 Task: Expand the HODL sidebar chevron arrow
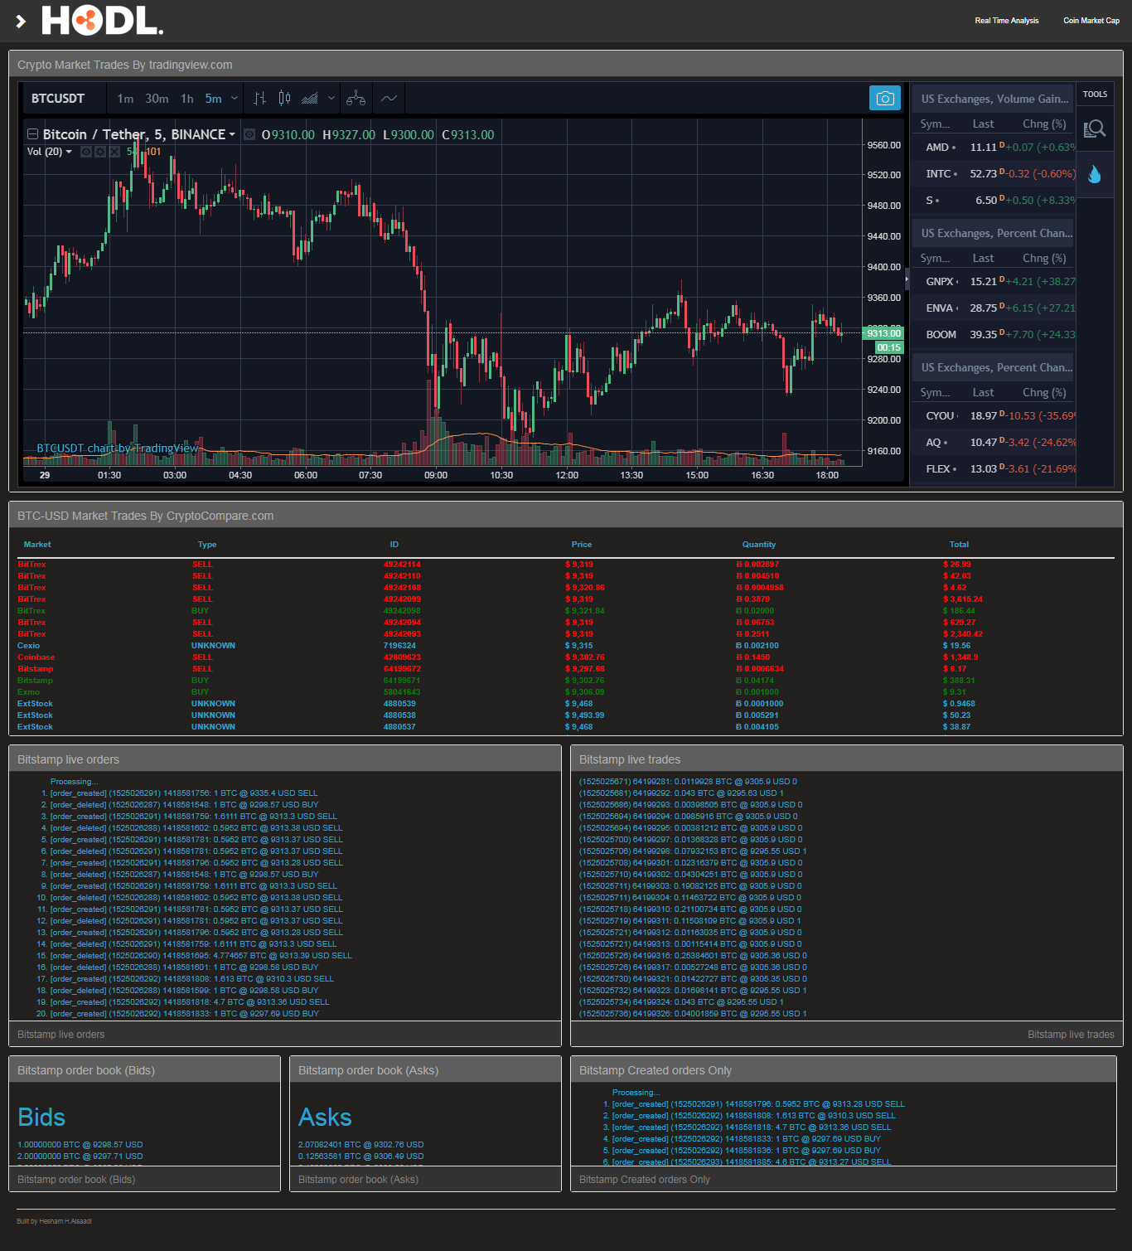pyautogui.click(x=21, y=22)
